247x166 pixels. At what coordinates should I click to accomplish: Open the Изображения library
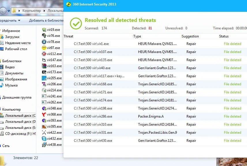click(x=16, y=79)
